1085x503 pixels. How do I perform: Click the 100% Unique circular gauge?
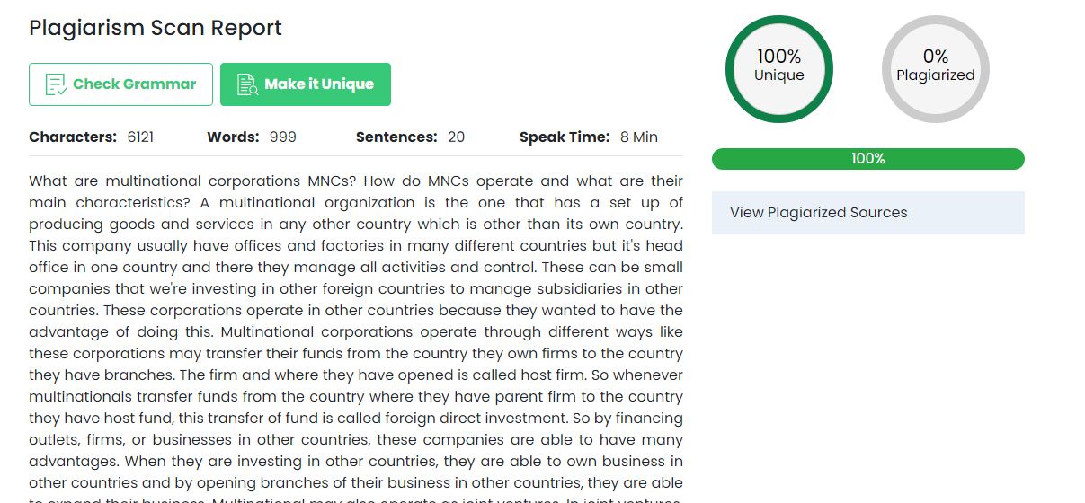pos(778,68)
